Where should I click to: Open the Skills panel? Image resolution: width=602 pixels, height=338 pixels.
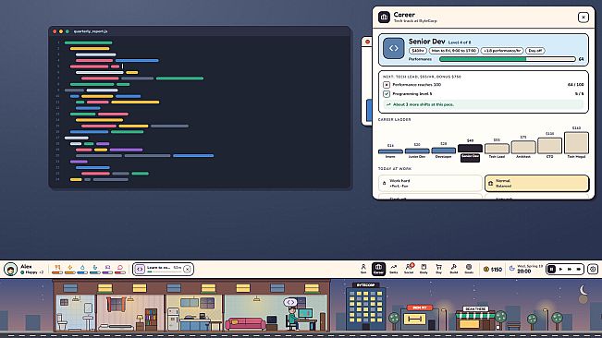[x=394, y=269]
